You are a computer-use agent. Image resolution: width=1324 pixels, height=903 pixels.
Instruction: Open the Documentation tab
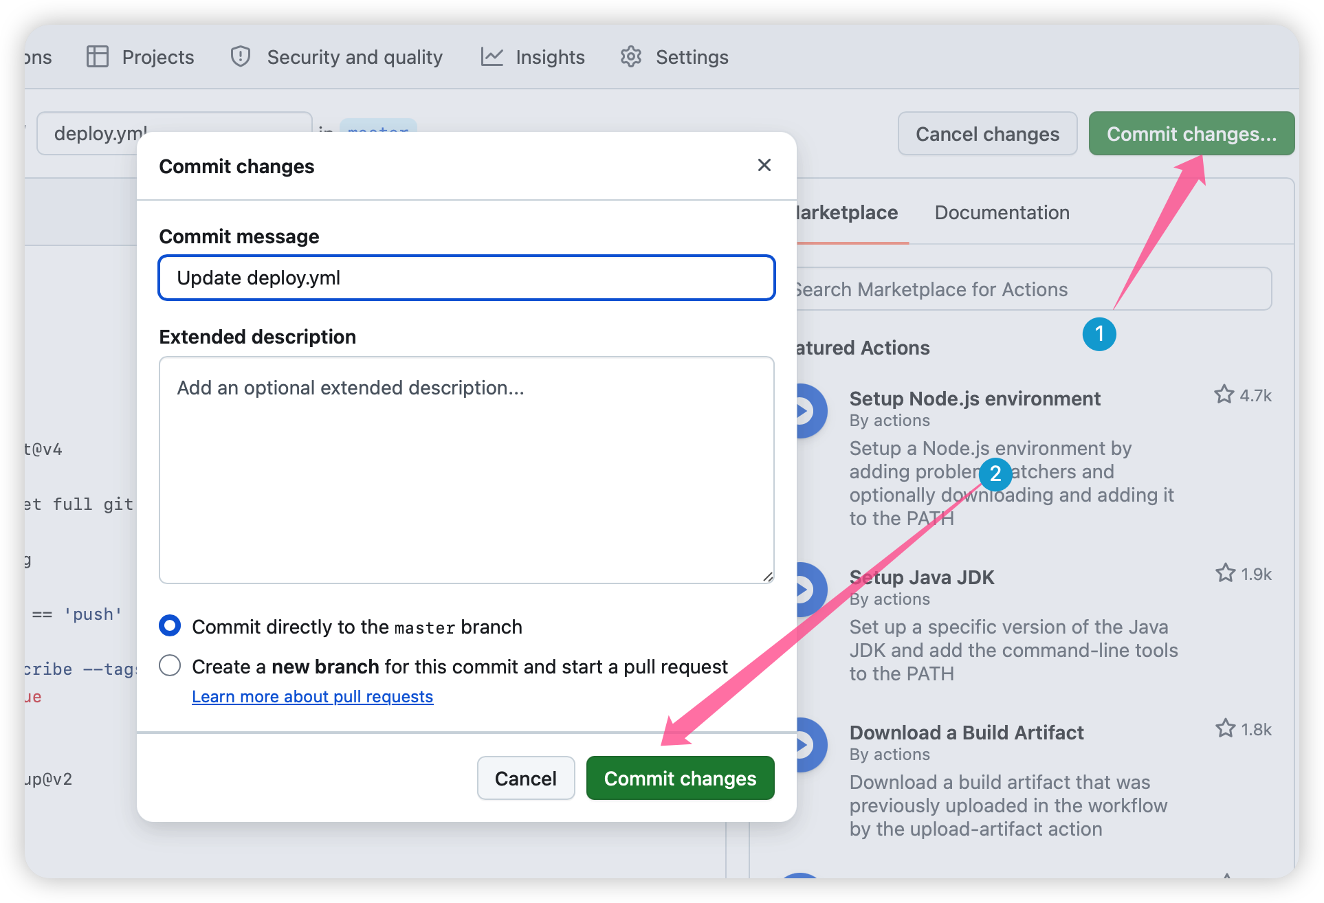coord(1002,213)
